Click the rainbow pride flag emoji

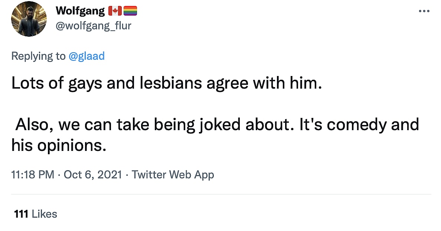[130, 11]
